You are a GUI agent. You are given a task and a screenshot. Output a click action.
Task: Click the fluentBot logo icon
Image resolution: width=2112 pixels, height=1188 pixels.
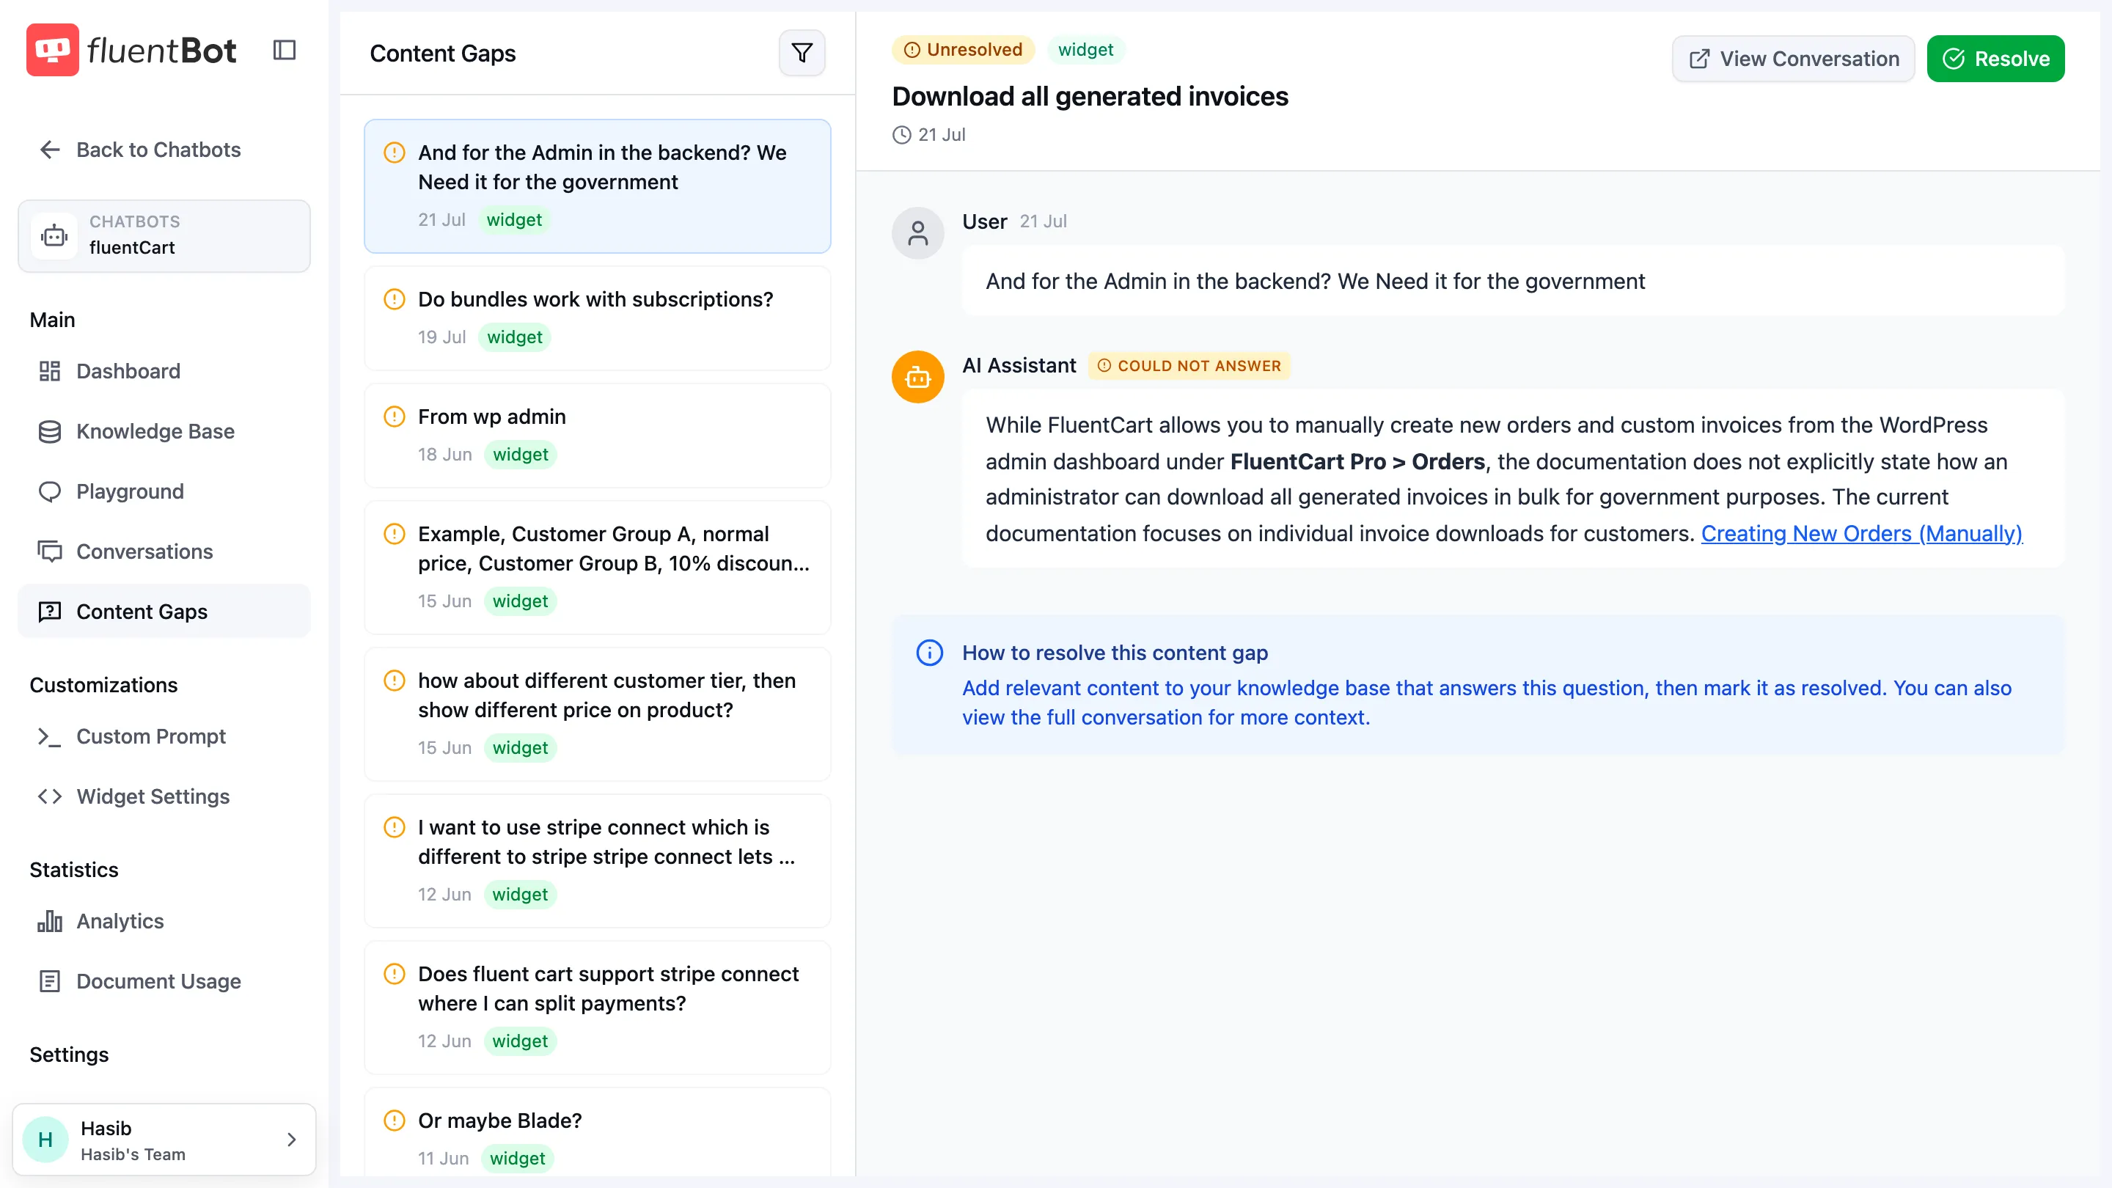[53, 50]
